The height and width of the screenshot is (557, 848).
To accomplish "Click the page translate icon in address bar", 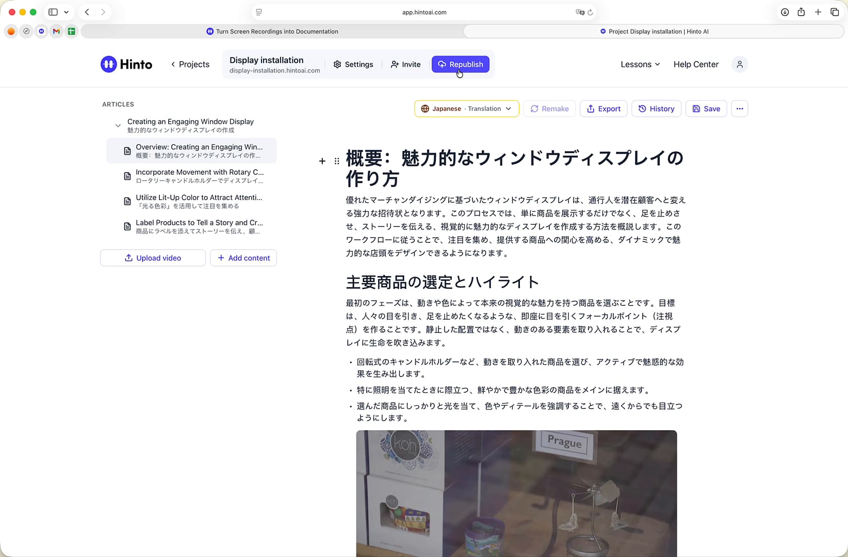I will 580,12.
